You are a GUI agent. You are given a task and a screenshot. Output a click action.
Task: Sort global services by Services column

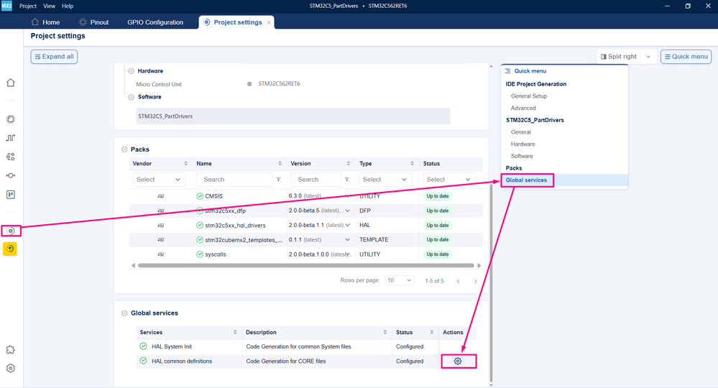pyautogui.click(x=235, y=332)
